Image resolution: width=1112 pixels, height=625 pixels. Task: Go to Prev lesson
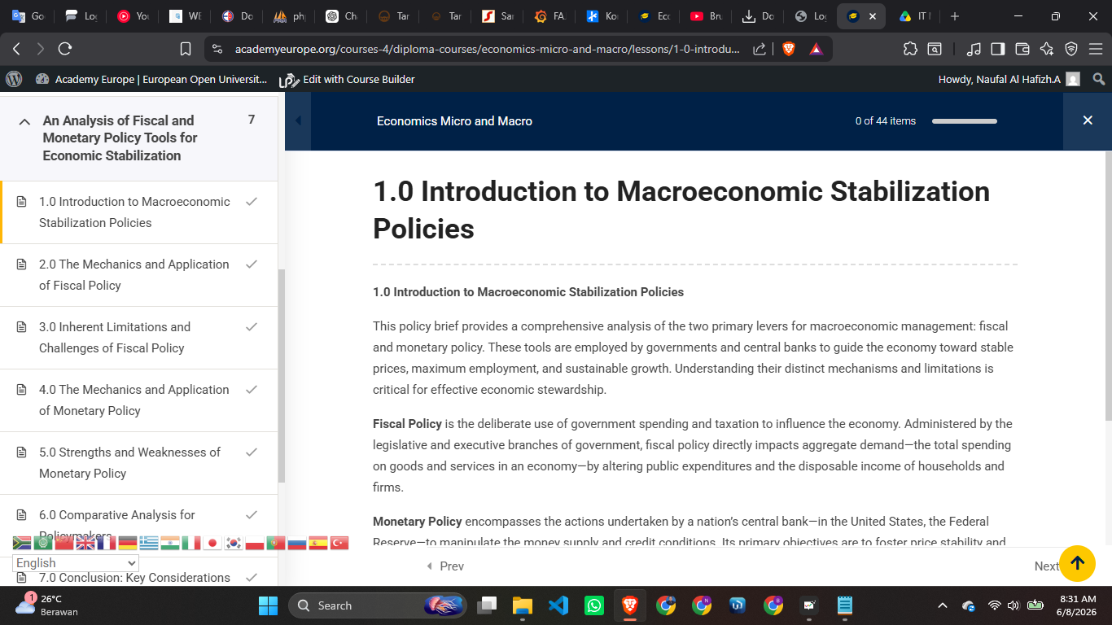[x=445, y=566]
